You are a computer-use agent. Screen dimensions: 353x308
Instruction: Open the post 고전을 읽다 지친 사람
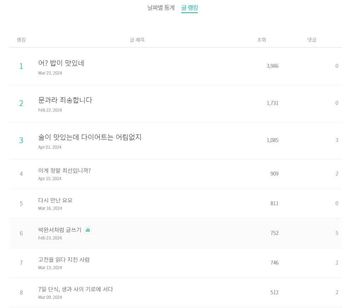[64, 260]
